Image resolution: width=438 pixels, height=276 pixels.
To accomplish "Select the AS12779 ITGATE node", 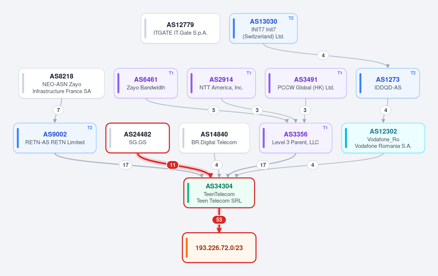I will [180, 28].
